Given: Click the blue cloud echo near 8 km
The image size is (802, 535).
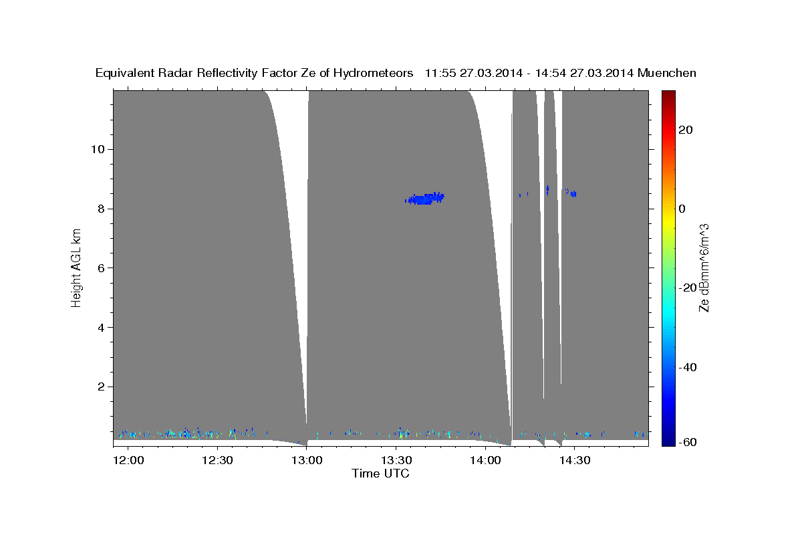Looking at the screenshot, I should pyautogui.click(x=425, y=198).
